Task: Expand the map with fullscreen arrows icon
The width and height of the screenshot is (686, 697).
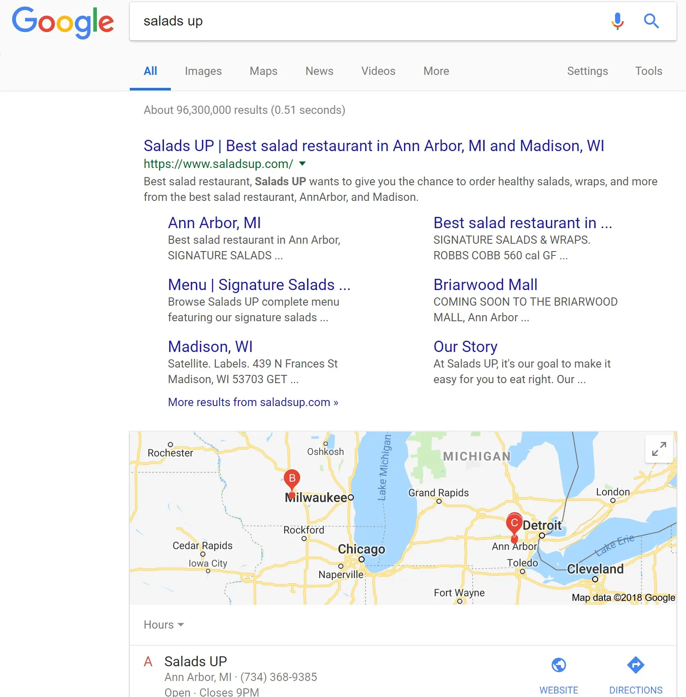Action: pyautogui.click(x=659, y=449)
